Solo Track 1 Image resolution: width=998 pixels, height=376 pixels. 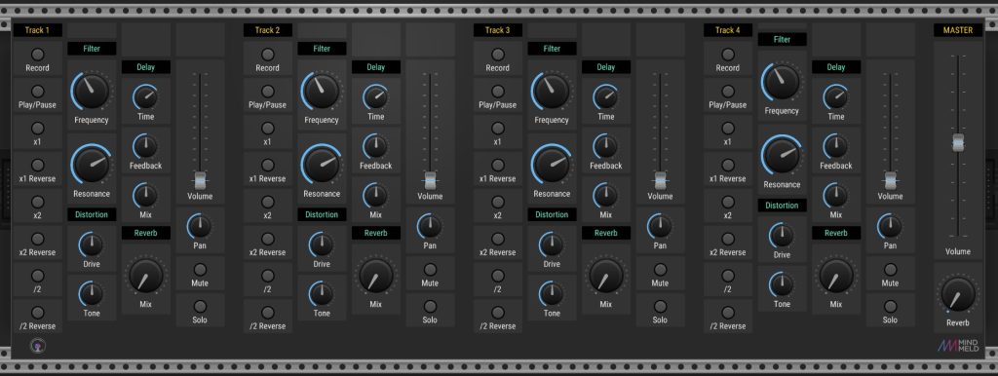(x=200, y=307)
